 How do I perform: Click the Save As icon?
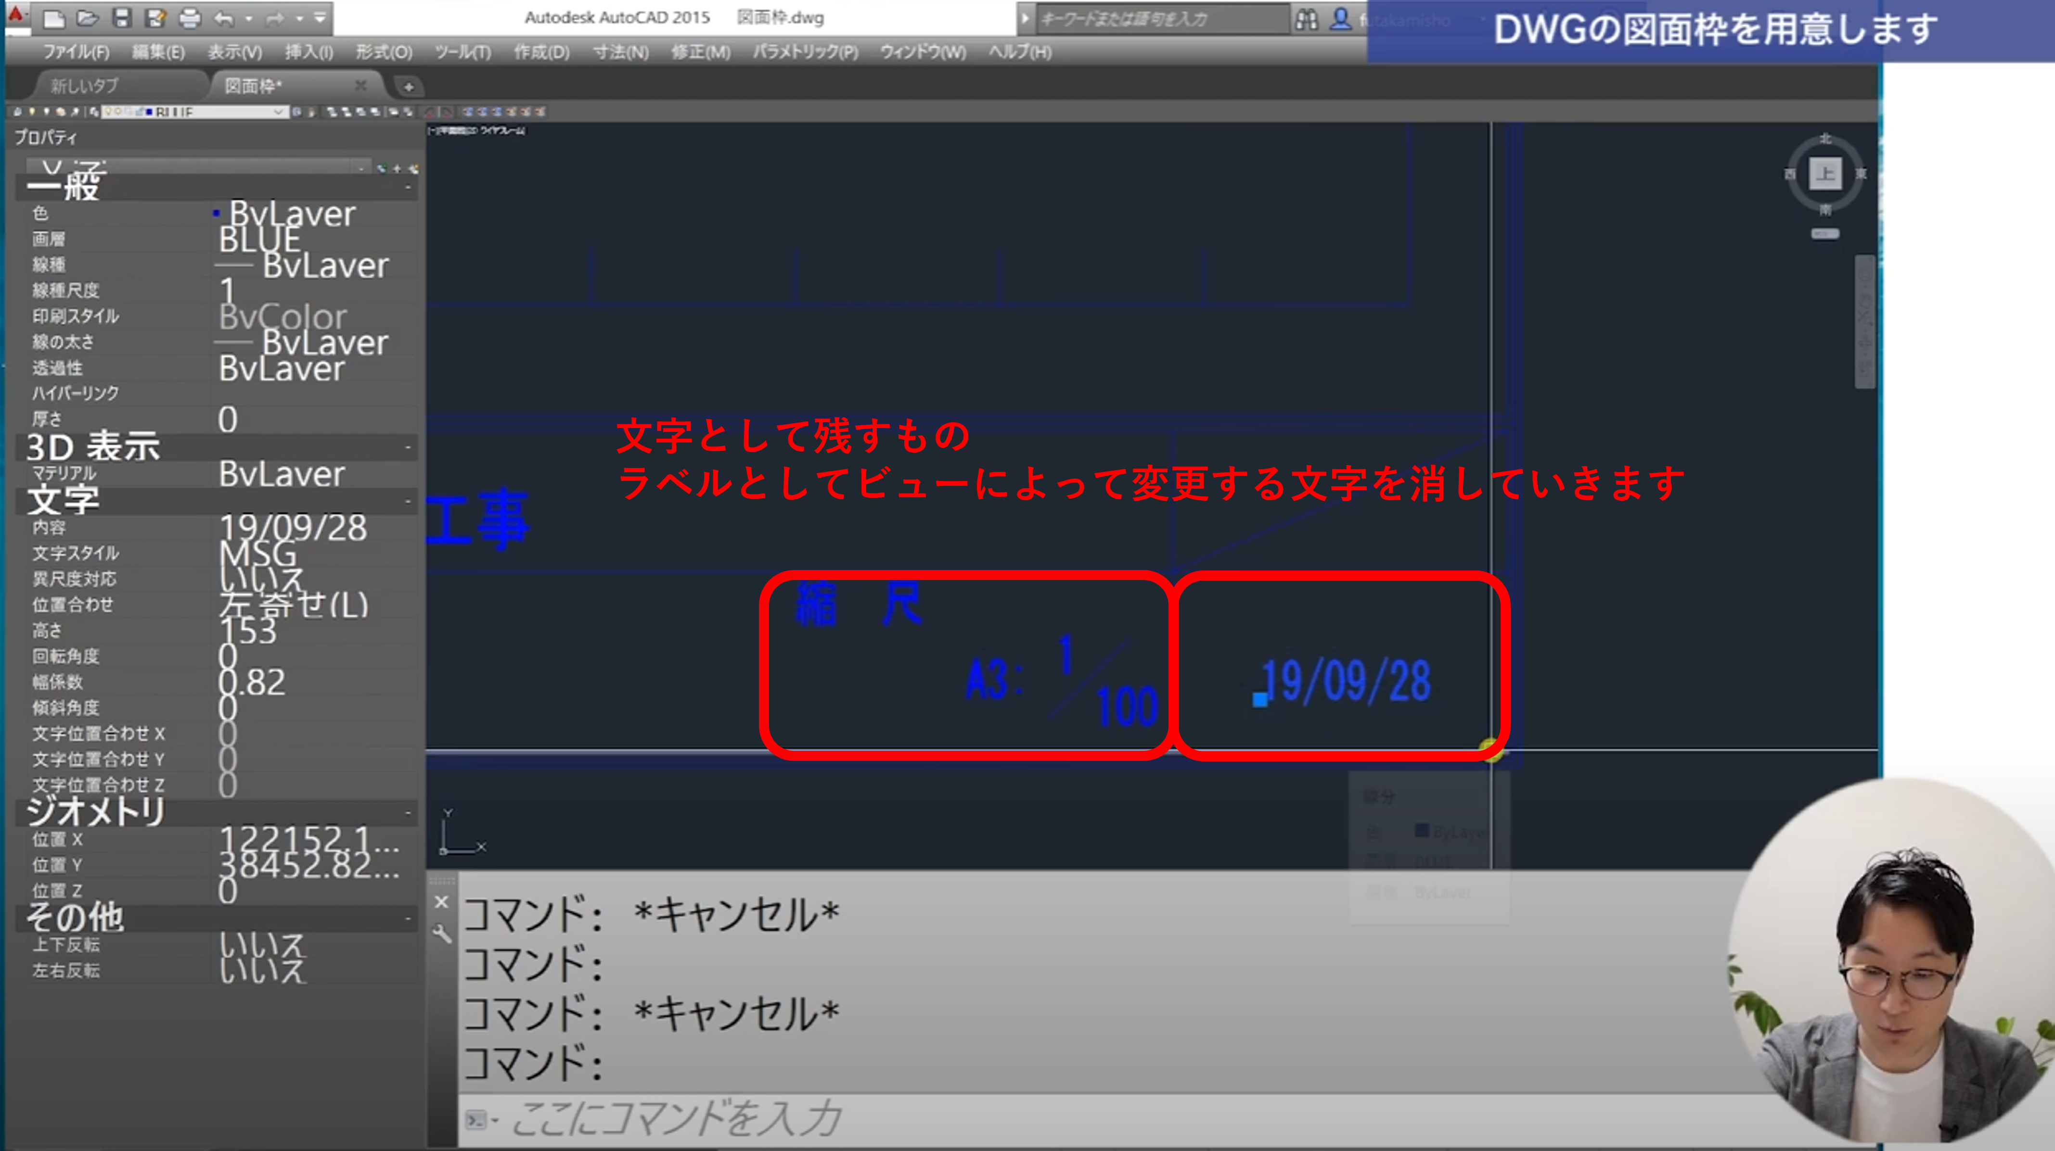[x=156, y=17]
